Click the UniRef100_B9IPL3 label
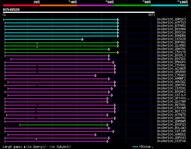 (171, 56)
